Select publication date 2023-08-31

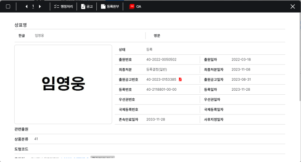tap(241, 79)
